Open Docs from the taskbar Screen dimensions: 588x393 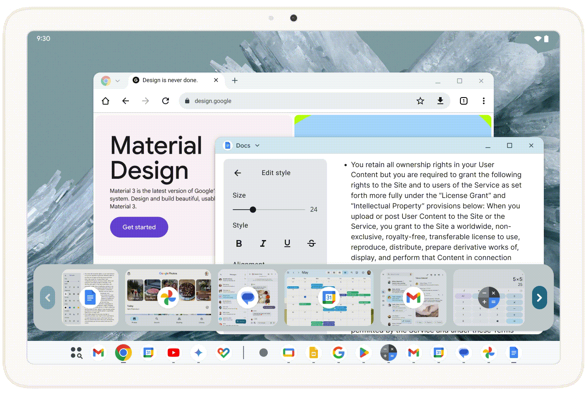(x=514, y=353)
